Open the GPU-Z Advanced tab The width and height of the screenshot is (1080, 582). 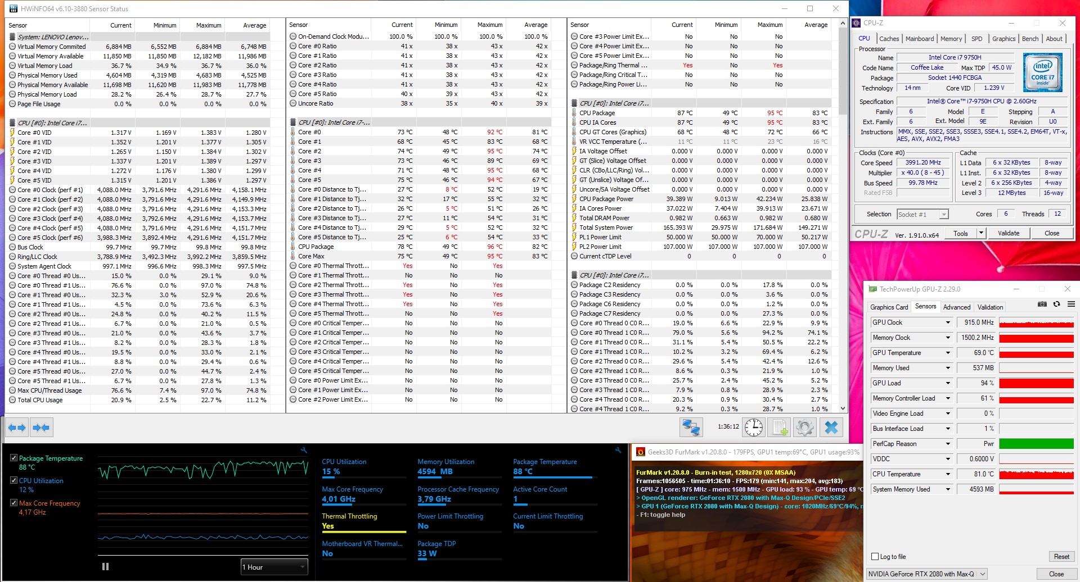pyautogui.click(x=957, y=307)
